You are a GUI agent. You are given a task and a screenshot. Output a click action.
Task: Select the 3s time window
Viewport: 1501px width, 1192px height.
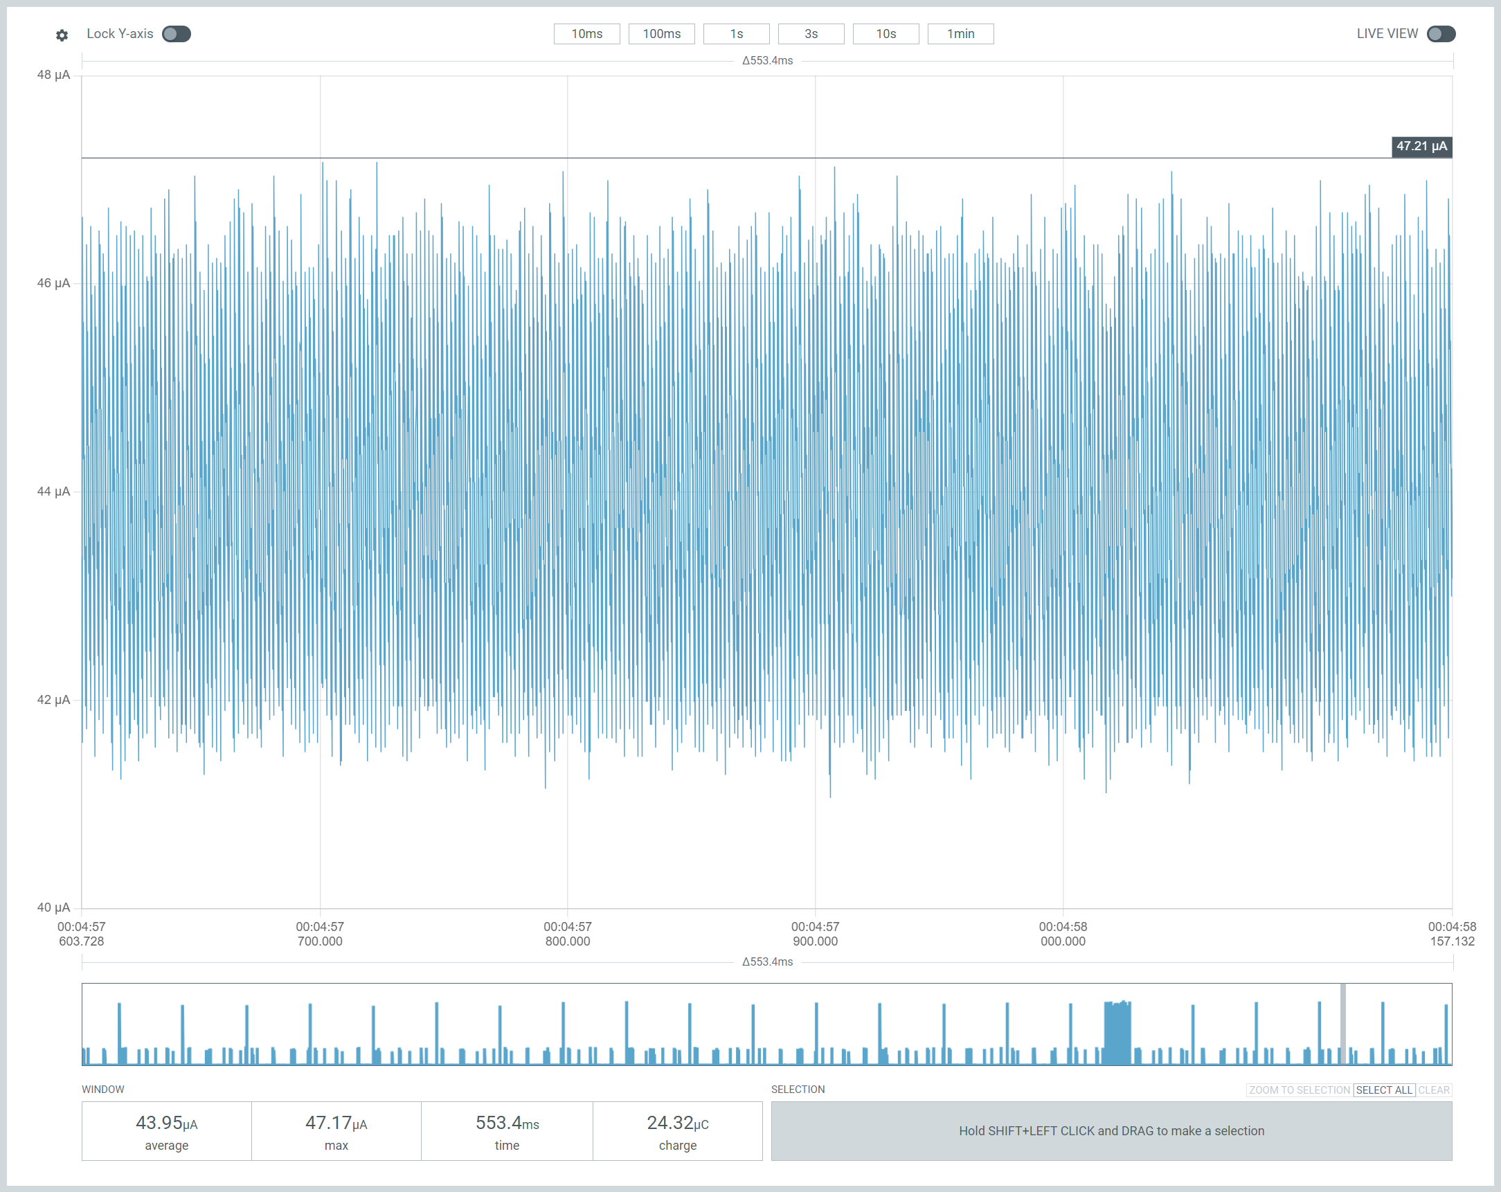click(x=810, y=34)
